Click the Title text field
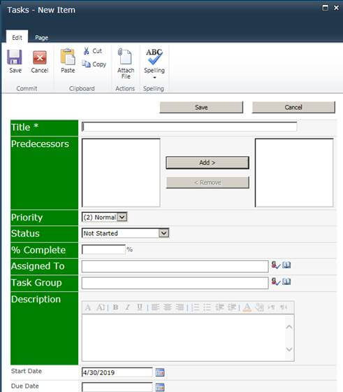Image resolution: width=343 pixels, height=392 pixels. [x=189, y=127]
